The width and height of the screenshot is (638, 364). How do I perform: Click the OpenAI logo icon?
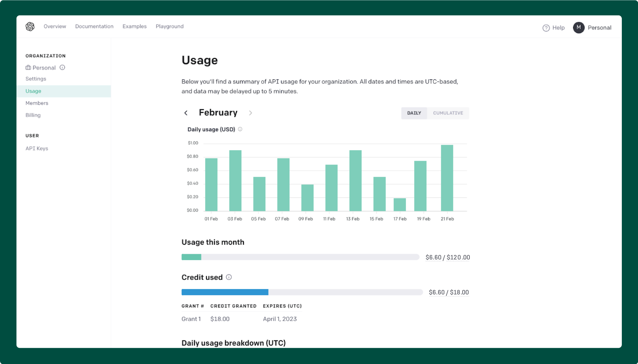coord(30,26)
